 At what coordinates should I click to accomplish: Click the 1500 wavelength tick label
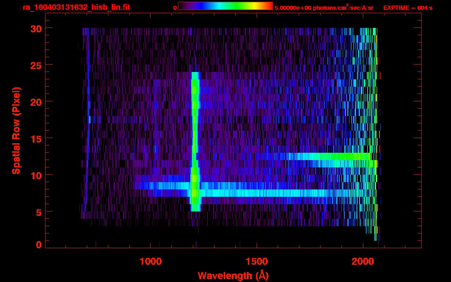(257, 261)
